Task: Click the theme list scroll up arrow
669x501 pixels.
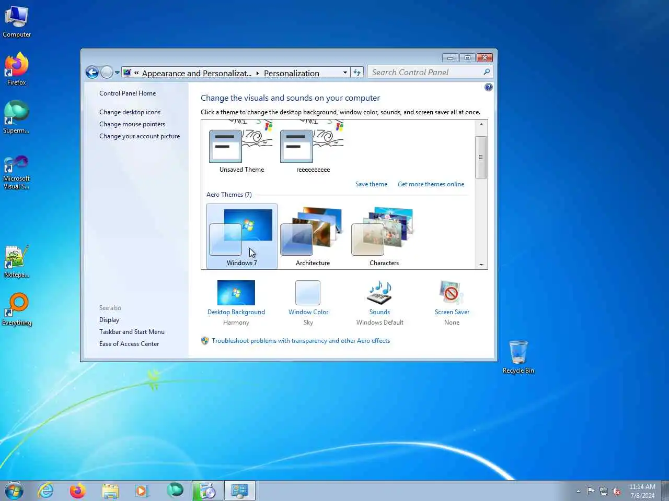Action: pyautogui.click(x=481, y=125)
